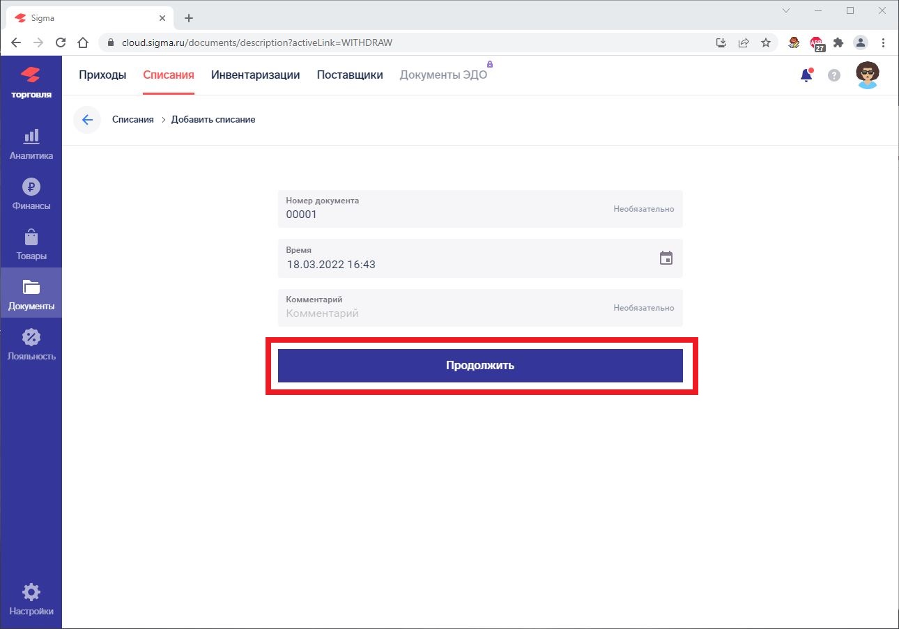
Task: Open Лояльность section in the sidebar
Action: click(x=31, y=344)
